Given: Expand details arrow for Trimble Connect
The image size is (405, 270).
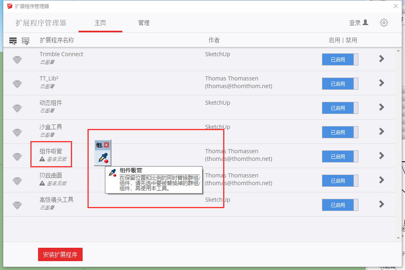Looking at the screenshot, I should [382, 59].
